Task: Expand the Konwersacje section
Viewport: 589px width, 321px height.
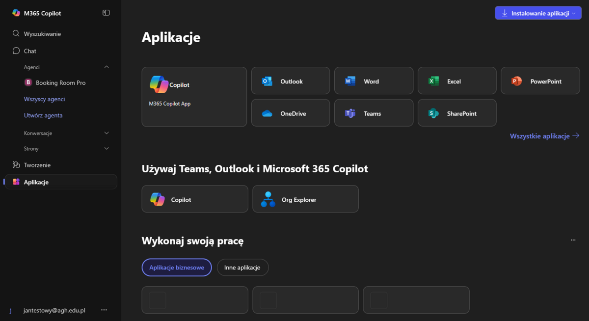Action: 107,133
